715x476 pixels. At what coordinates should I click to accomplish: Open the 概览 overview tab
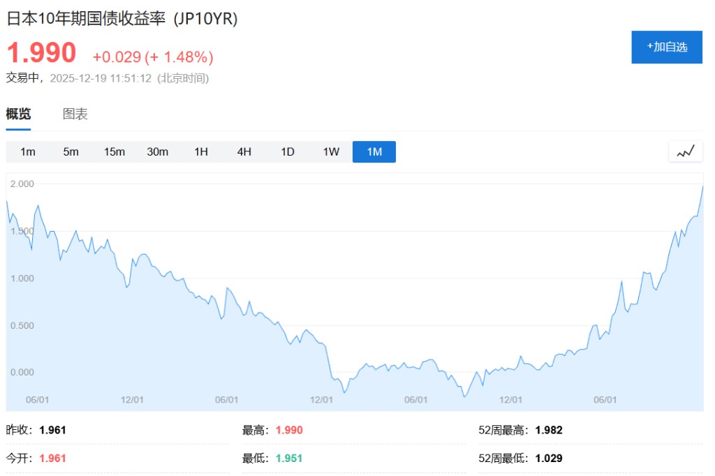(19, 114)
